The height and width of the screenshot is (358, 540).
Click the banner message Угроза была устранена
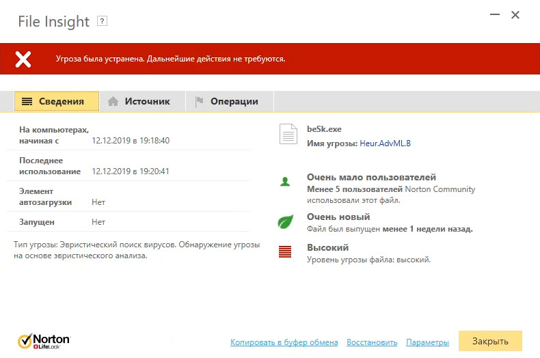pyautogui.click(x=170, y=59)
